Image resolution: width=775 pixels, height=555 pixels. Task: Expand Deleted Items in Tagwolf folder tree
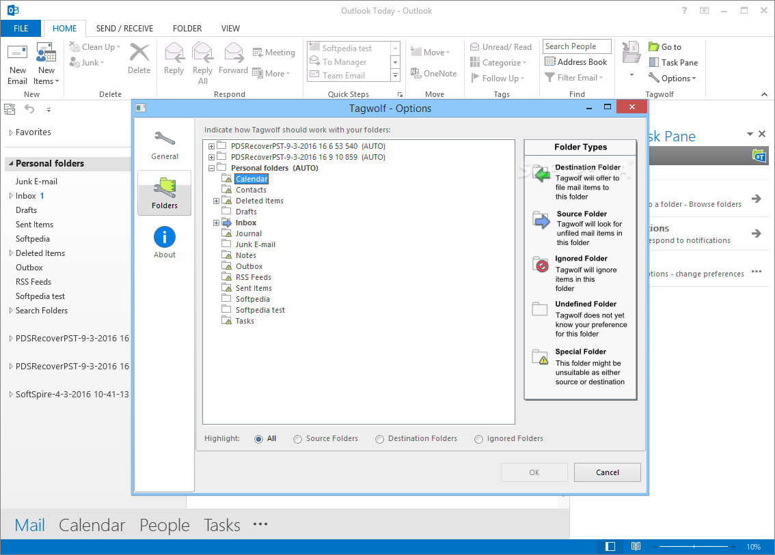(216, 201)
